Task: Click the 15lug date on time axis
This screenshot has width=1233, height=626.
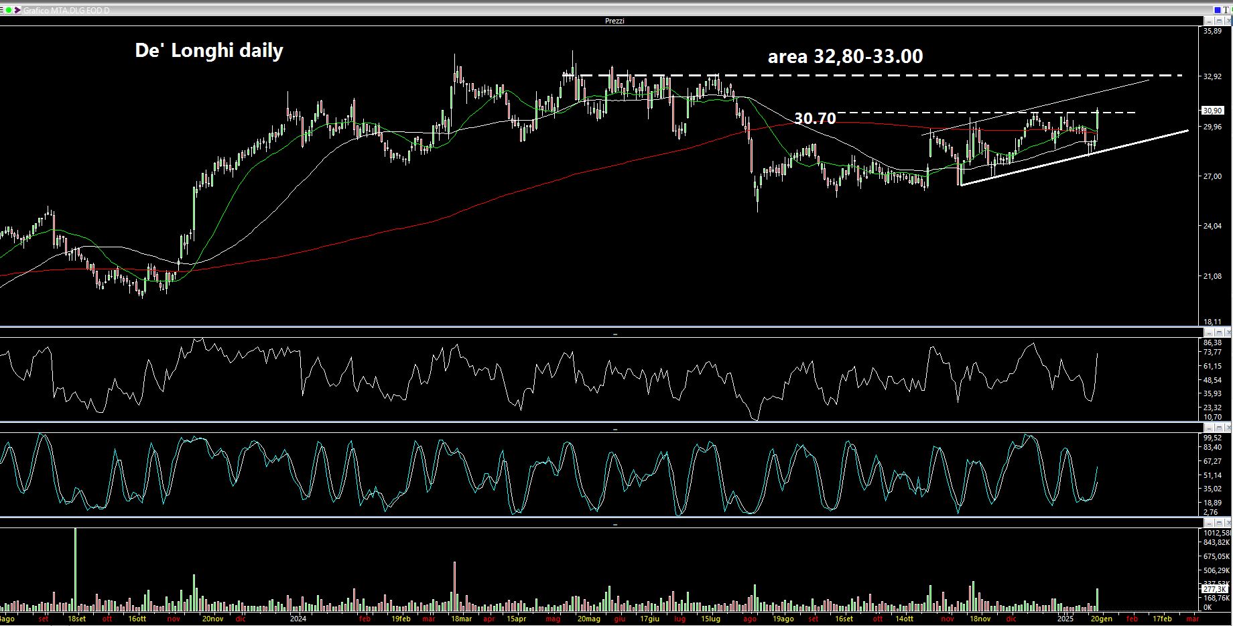Action: pyautogui.click(x=710, y=619)
